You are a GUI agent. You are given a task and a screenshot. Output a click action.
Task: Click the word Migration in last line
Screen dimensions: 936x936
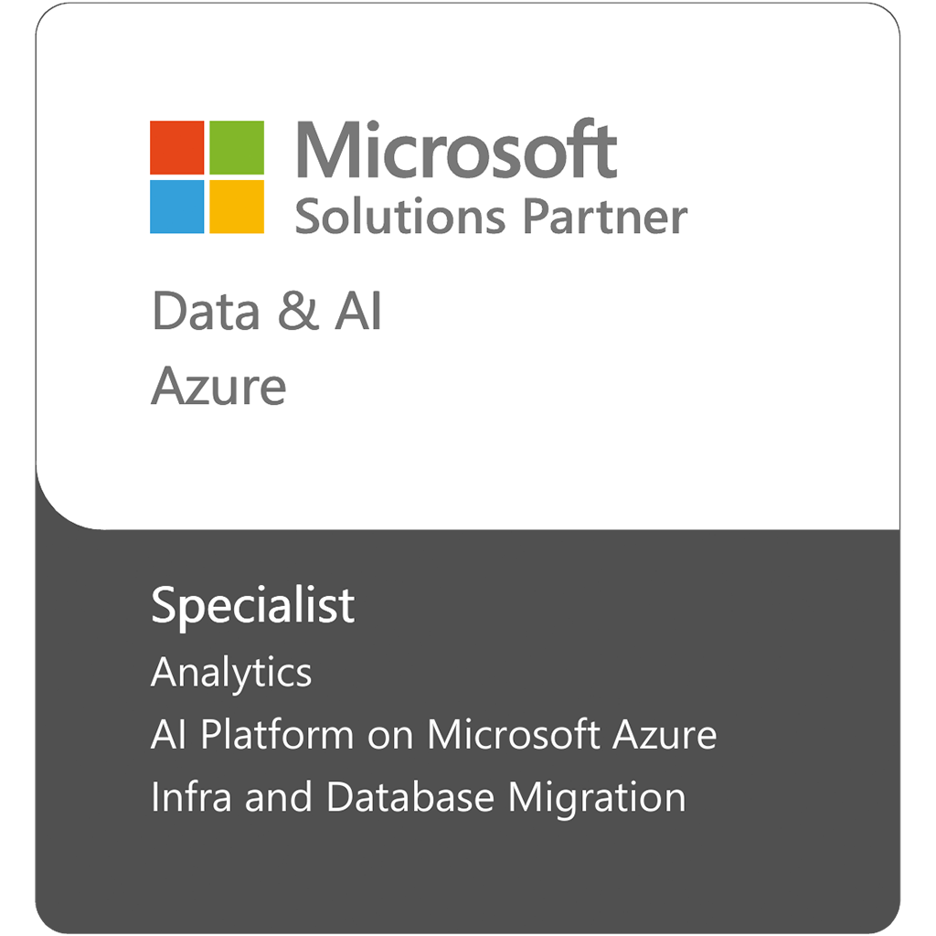598,799
